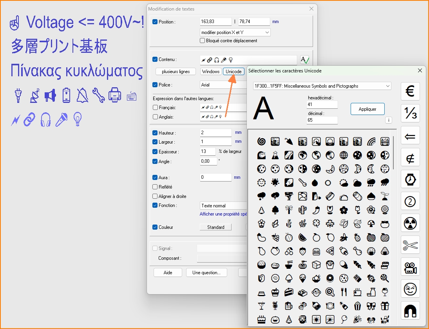Open the modifier position X et Y dropdown

pos(235,32)
